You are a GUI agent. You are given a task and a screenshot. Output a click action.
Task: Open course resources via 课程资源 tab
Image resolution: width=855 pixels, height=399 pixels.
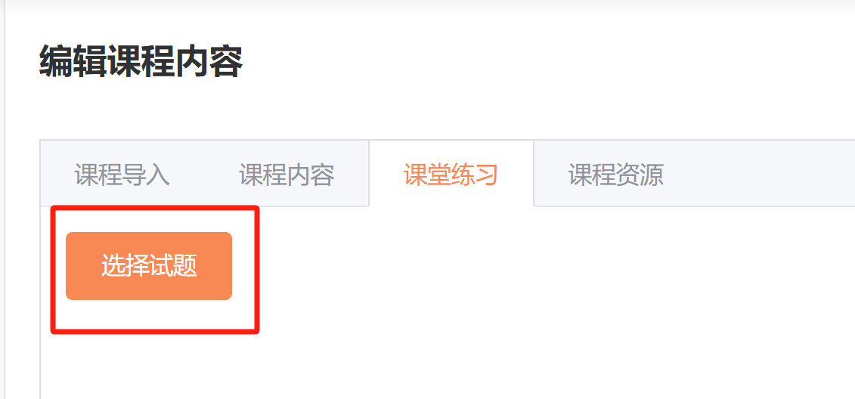(615, 175)
